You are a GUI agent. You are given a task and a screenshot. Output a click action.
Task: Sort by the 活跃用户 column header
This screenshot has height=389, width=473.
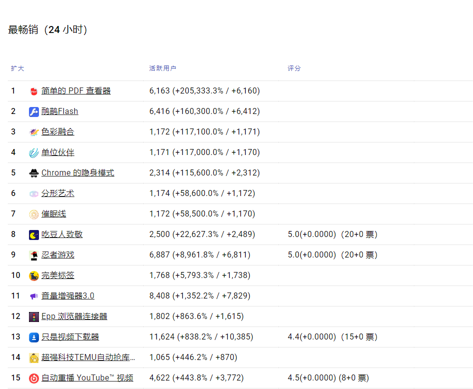pyautogui.click(x=163, y=68)
